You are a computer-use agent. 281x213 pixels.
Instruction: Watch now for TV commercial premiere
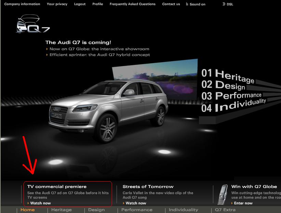[40, 203]
